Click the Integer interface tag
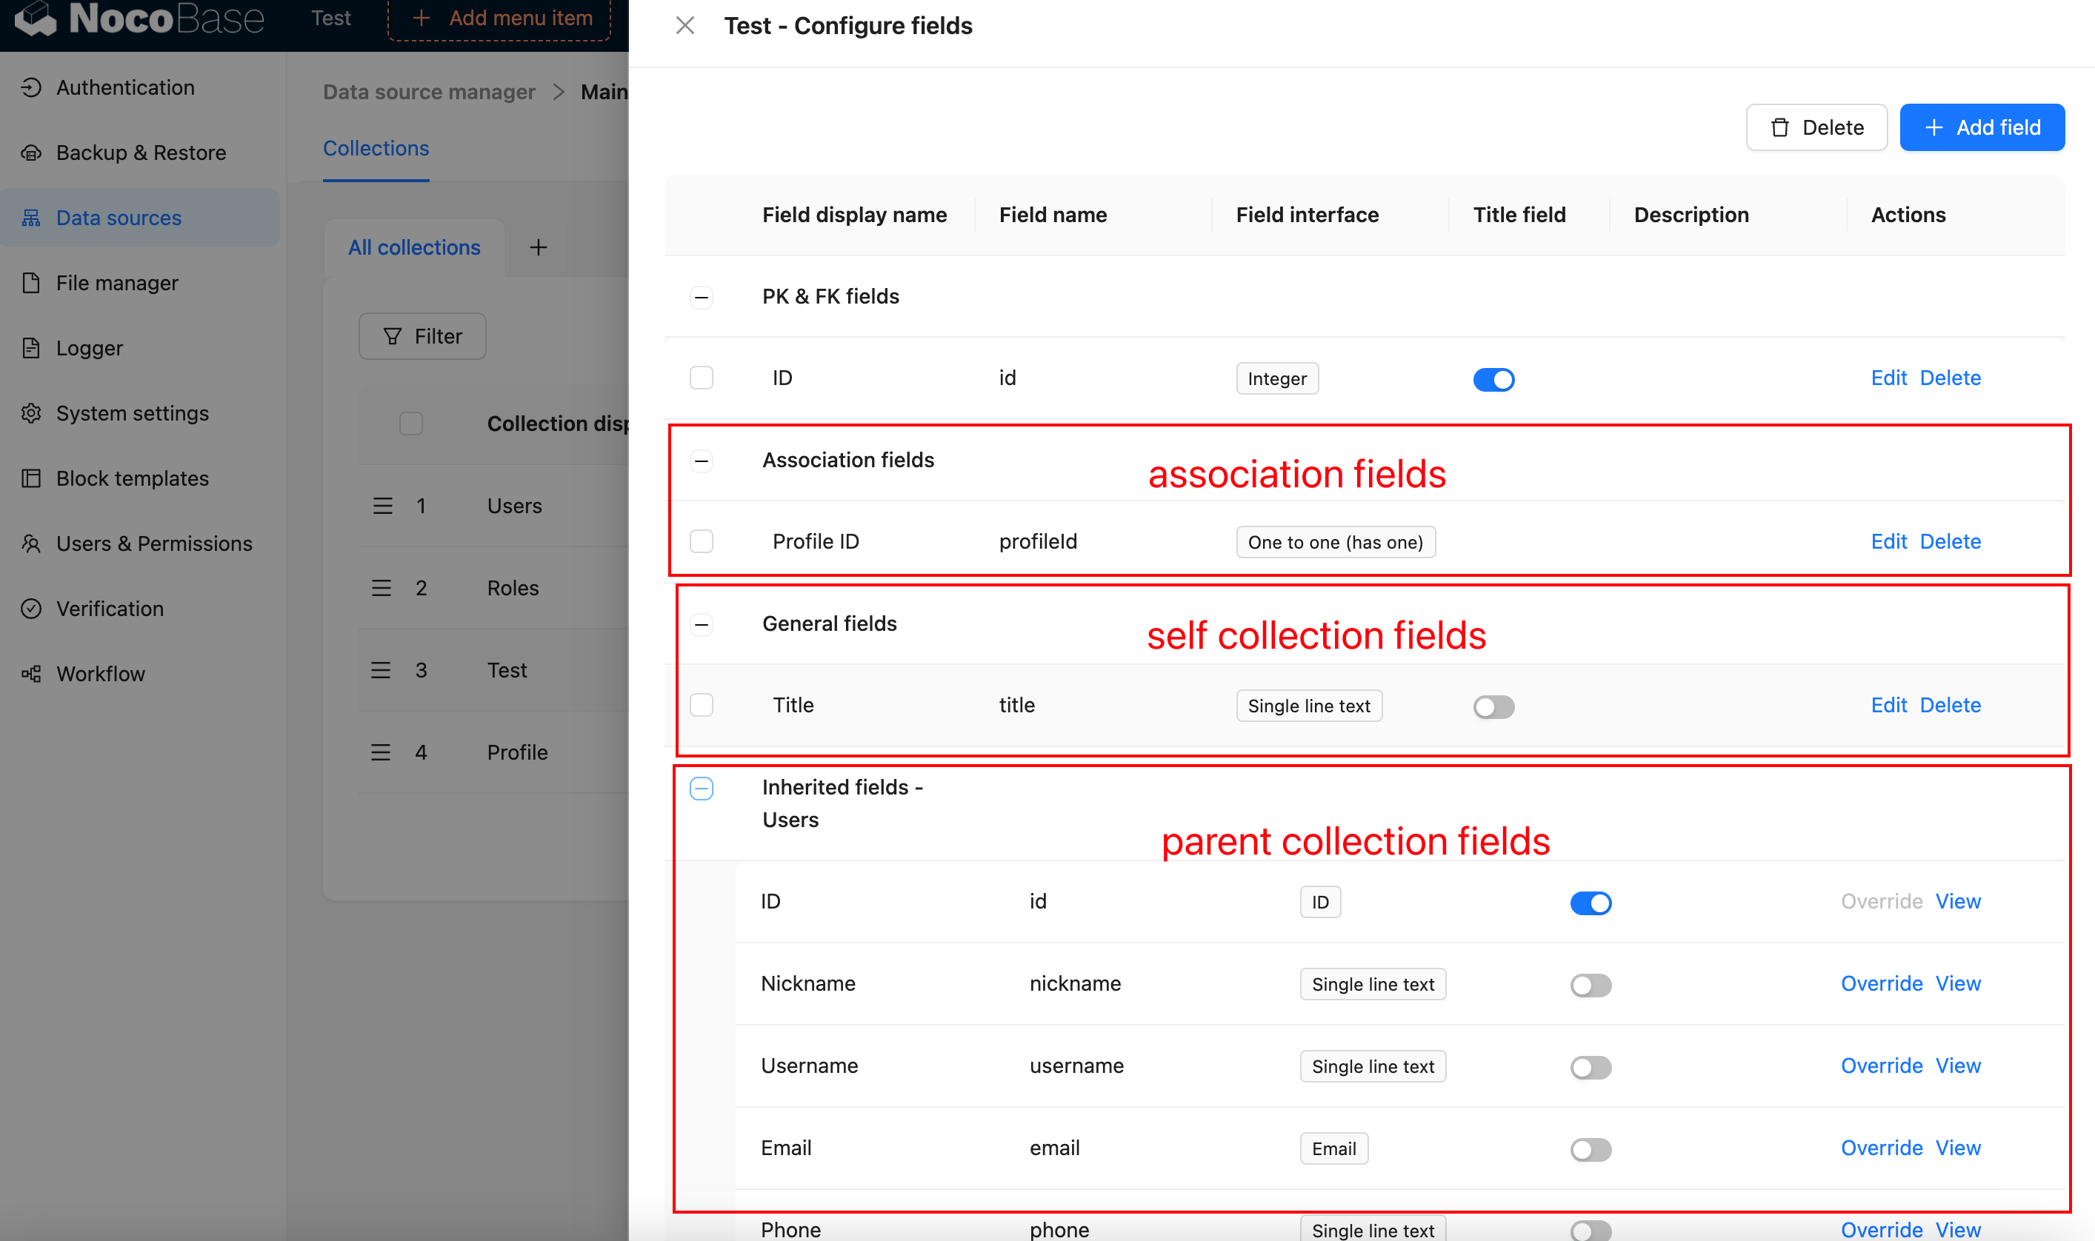 [1276, 379]
